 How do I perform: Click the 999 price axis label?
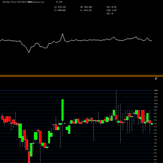coord(156,110)
